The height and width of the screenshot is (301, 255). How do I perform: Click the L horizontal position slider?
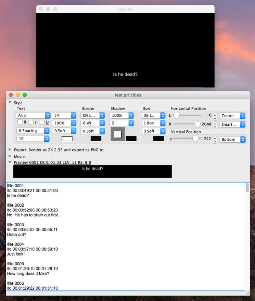pos(187,115)
